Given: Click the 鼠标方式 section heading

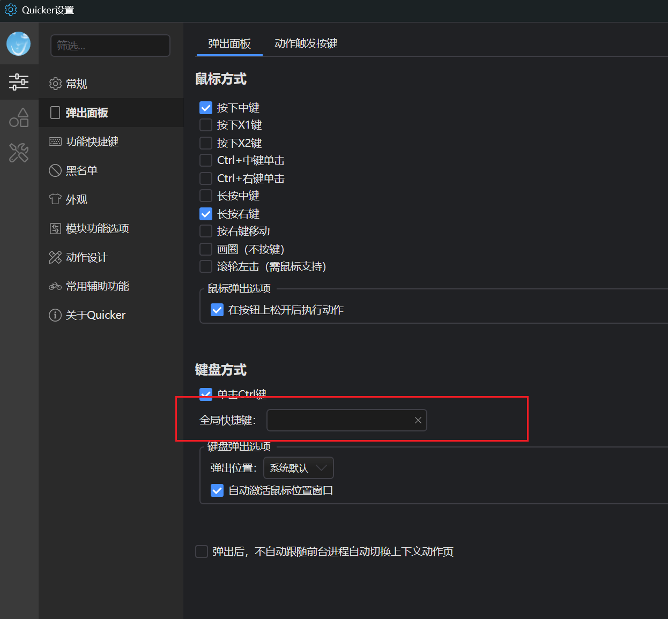Looking at the screenshot, I should pos(221,79).
